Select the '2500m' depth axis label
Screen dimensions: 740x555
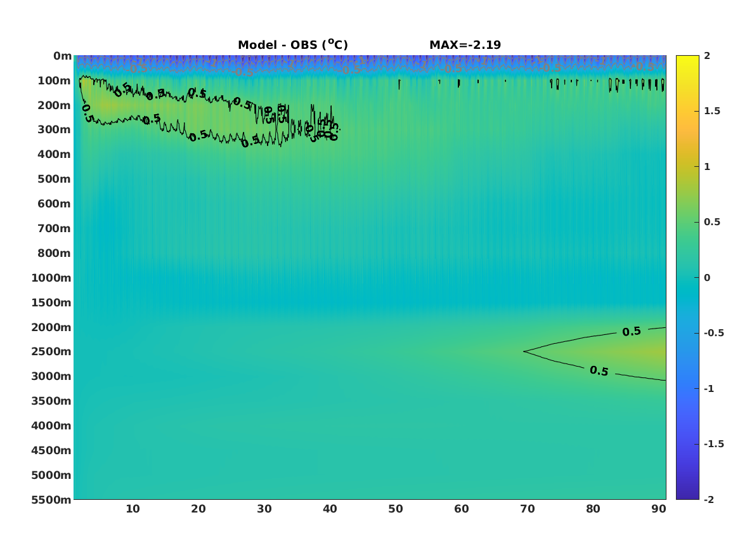tap(51, 351)
